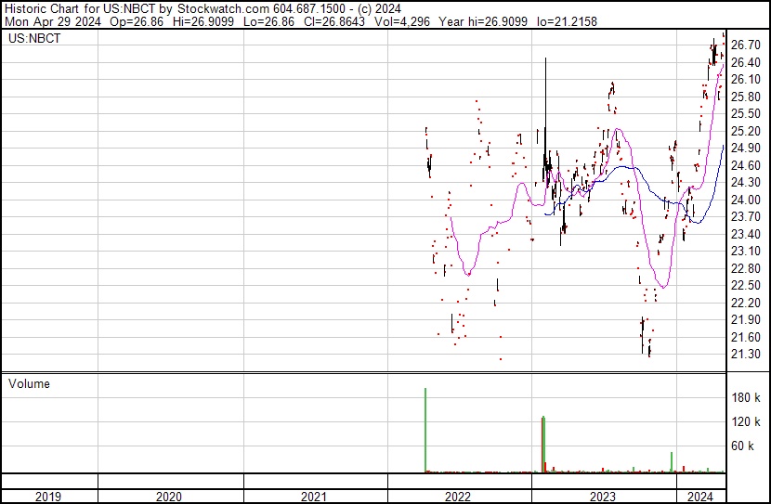
Task: Click the Year hi=26.9099 value
Action: [x=483, y=21]
